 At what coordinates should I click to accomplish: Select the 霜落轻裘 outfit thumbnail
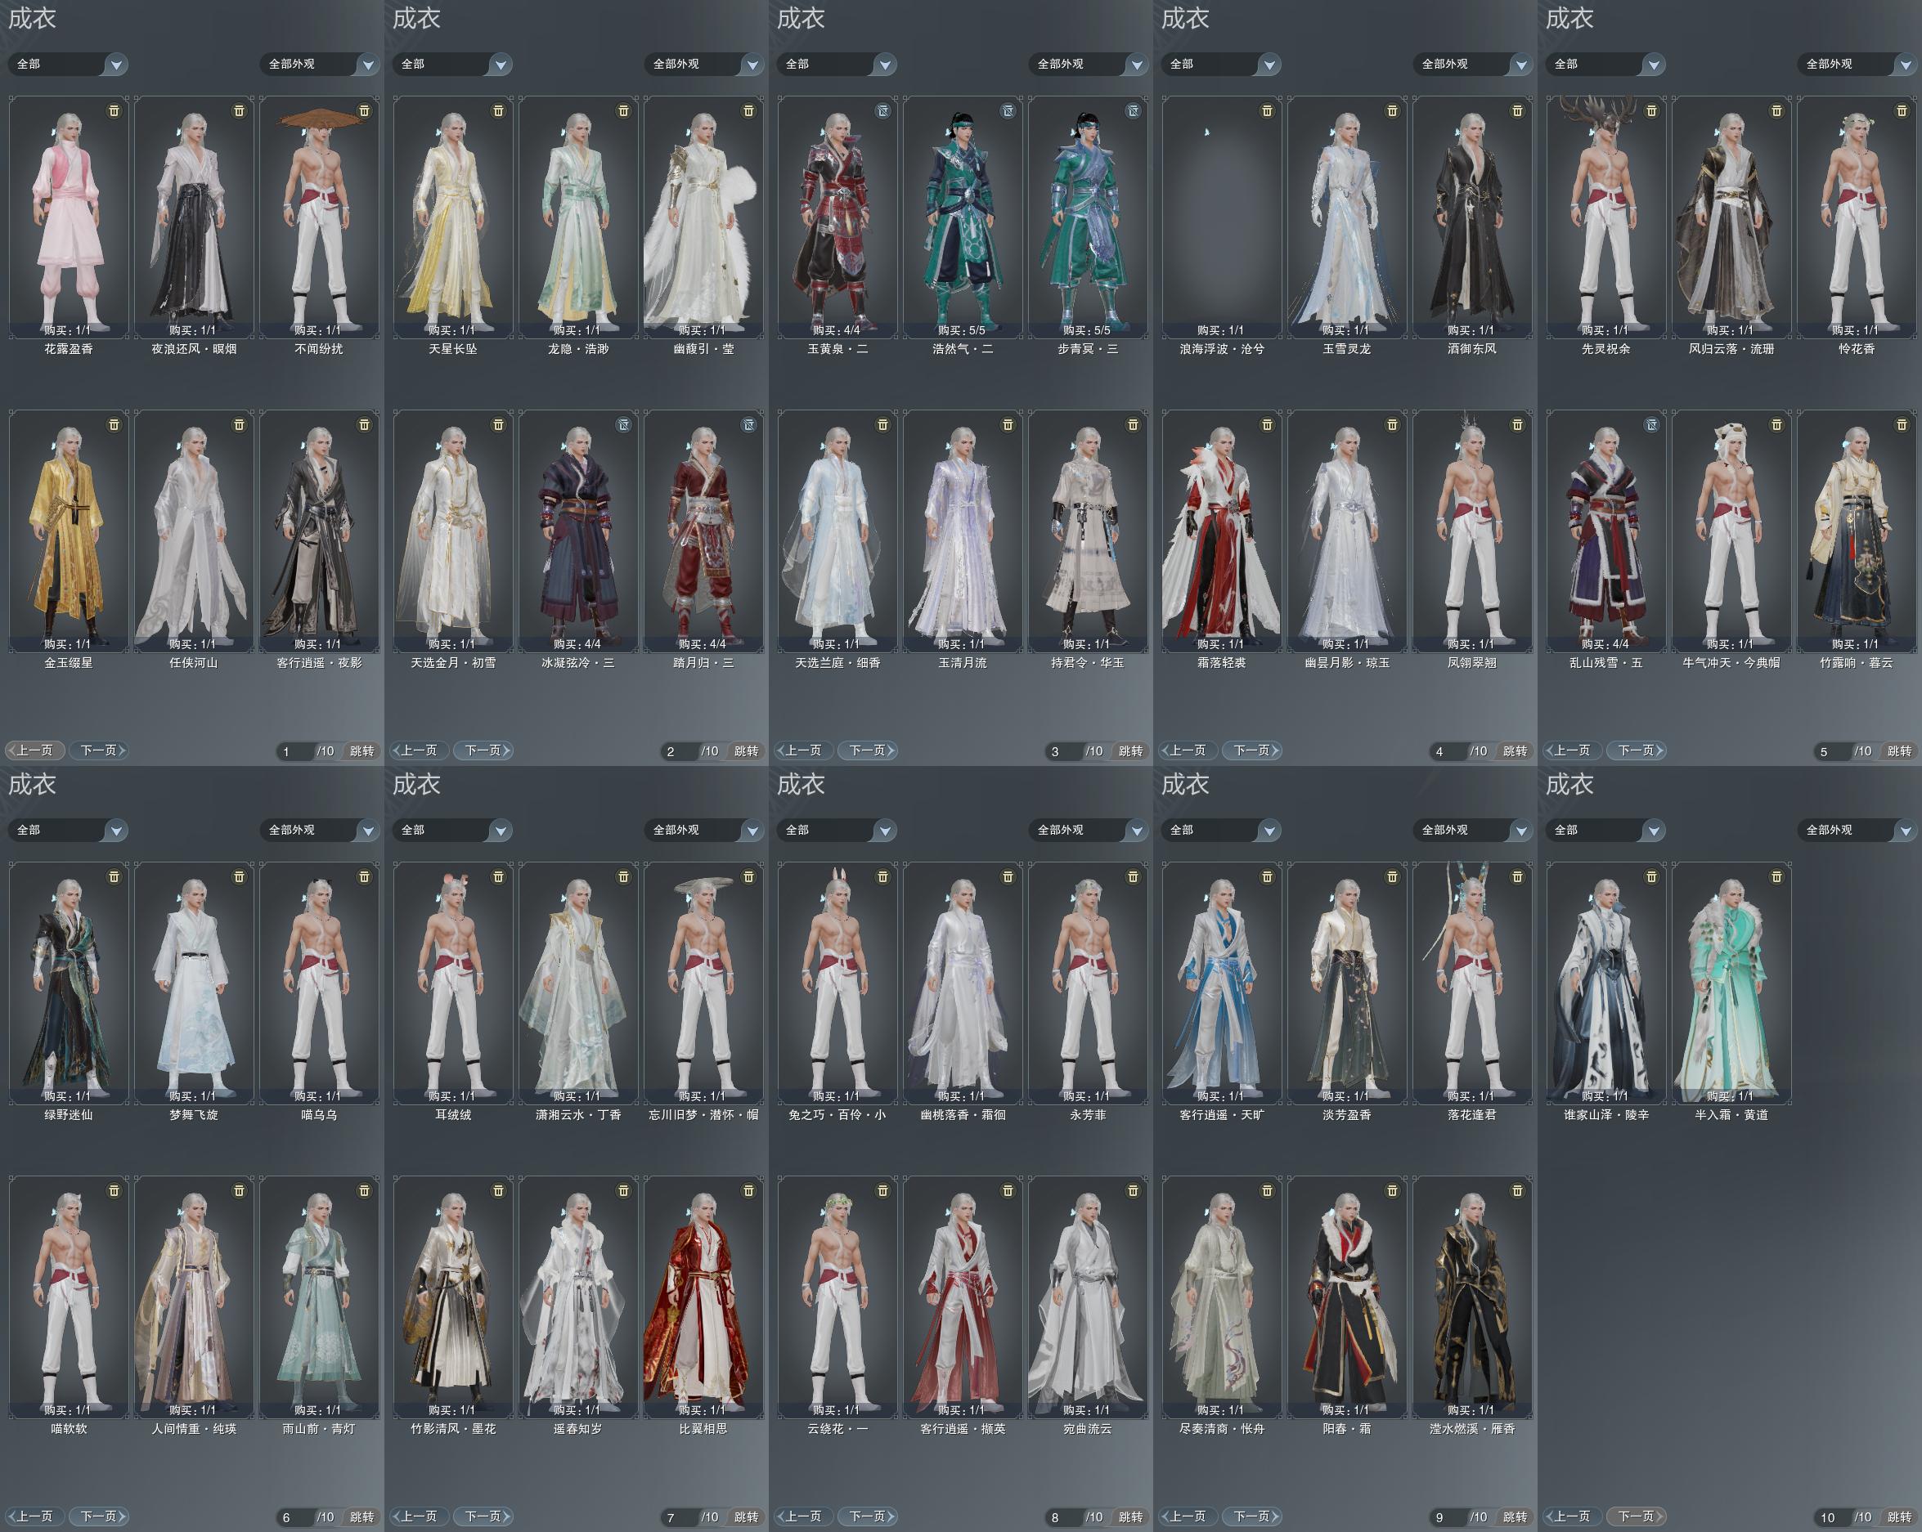click(x=1221, y=531)
